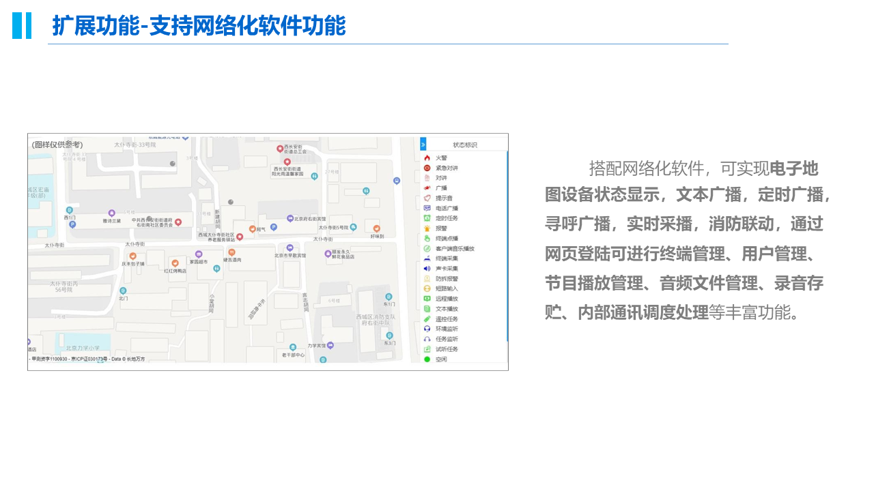Select the 电话广播 legend entry

click(x=447, y=209)
